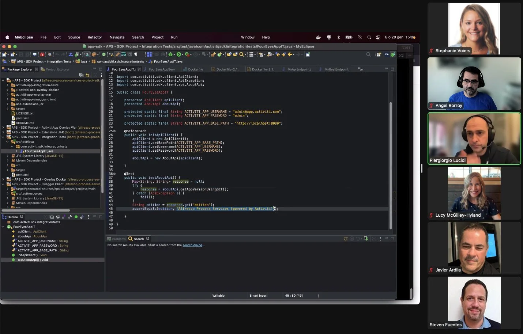Click Package Explorer horizontal scrollbar
523x334 pixels.
pyautogui.click(x=36, y=210)
